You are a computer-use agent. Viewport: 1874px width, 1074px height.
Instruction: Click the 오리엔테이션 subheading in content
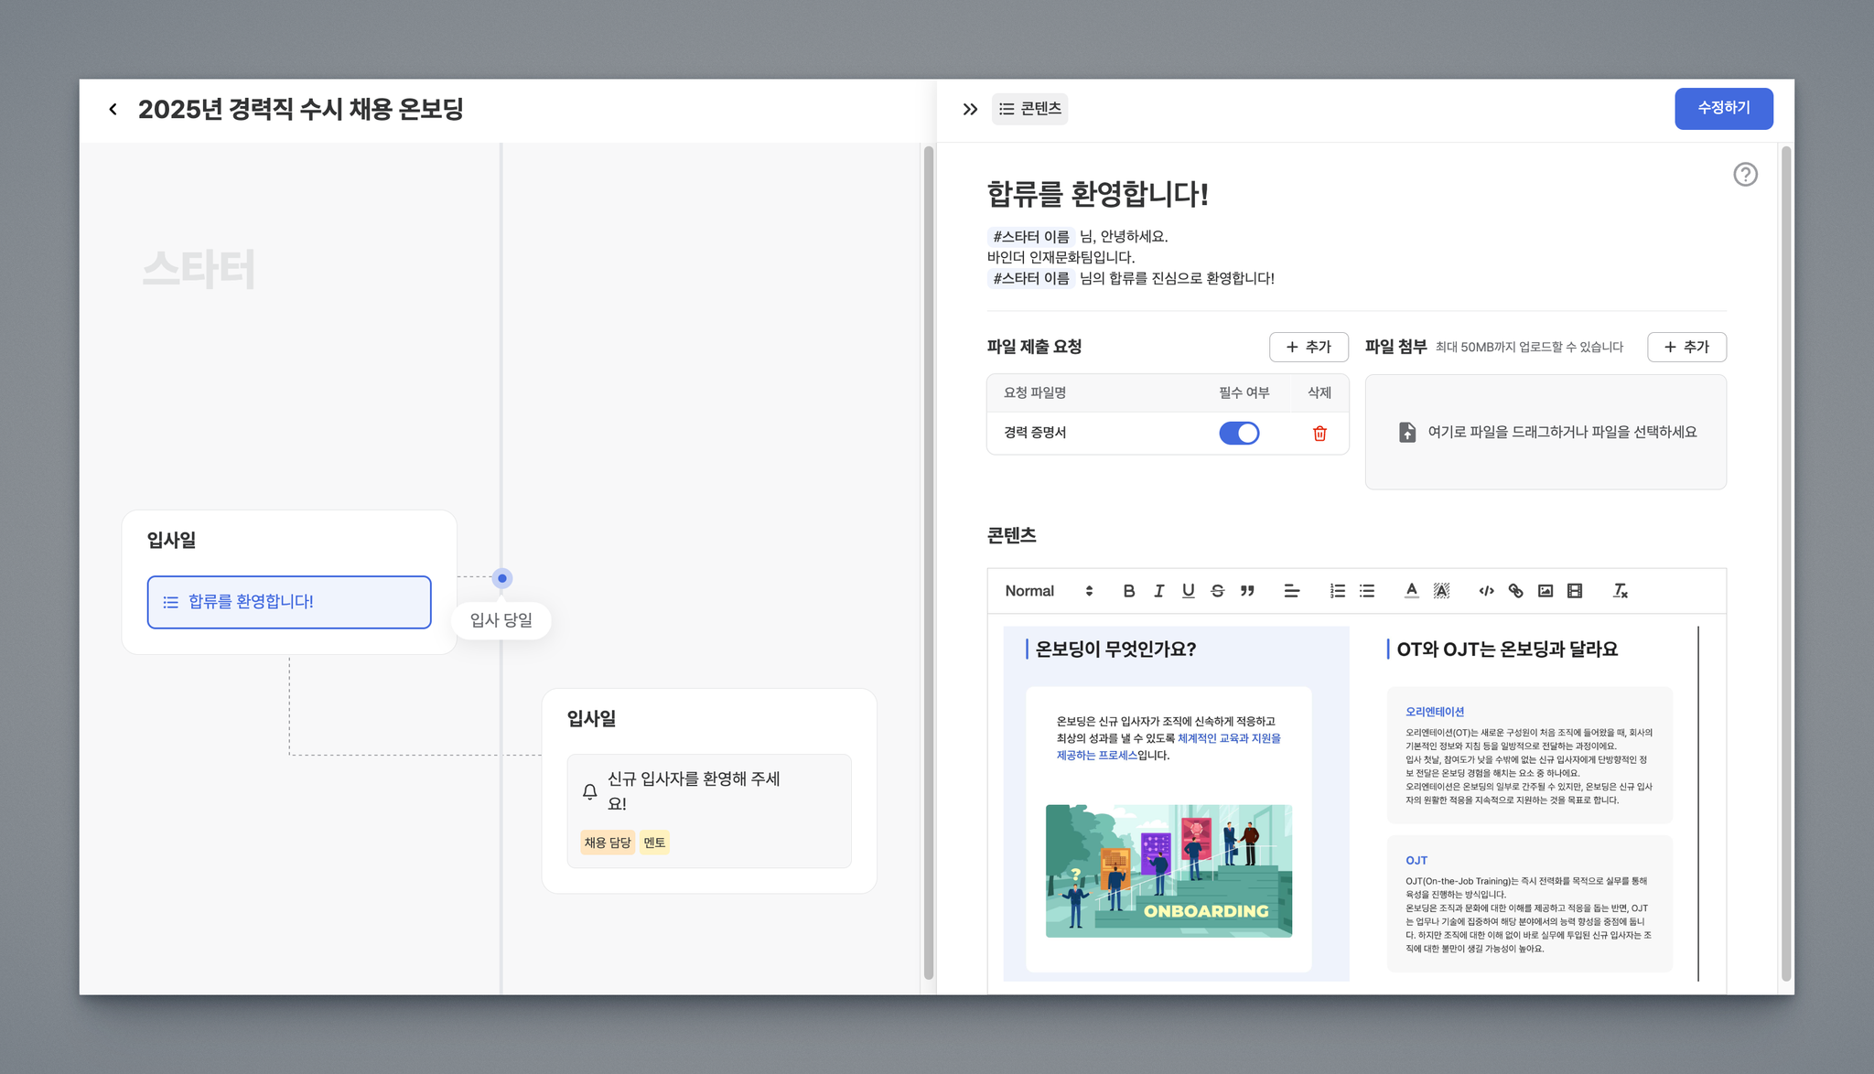1435,712
